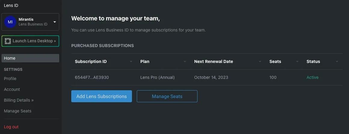
Task: Click the Add Lens Subscriptions button
Action: click(102, 96)
